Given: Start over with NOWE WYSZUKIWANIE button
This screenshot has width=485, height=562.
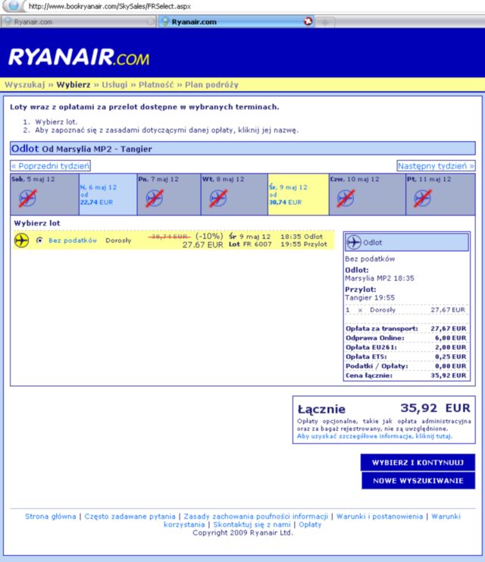Looking at the screenshot, I should (x=418, y=481).
